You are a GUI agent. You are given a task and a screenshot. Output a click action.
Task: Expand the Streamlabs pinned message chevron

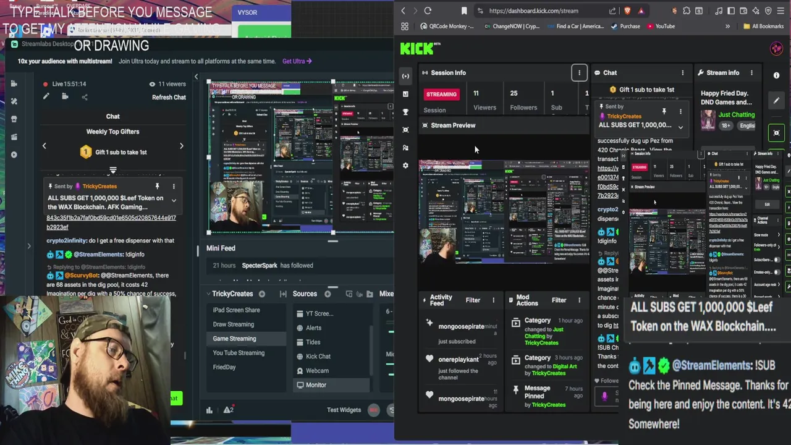point(174,200)
